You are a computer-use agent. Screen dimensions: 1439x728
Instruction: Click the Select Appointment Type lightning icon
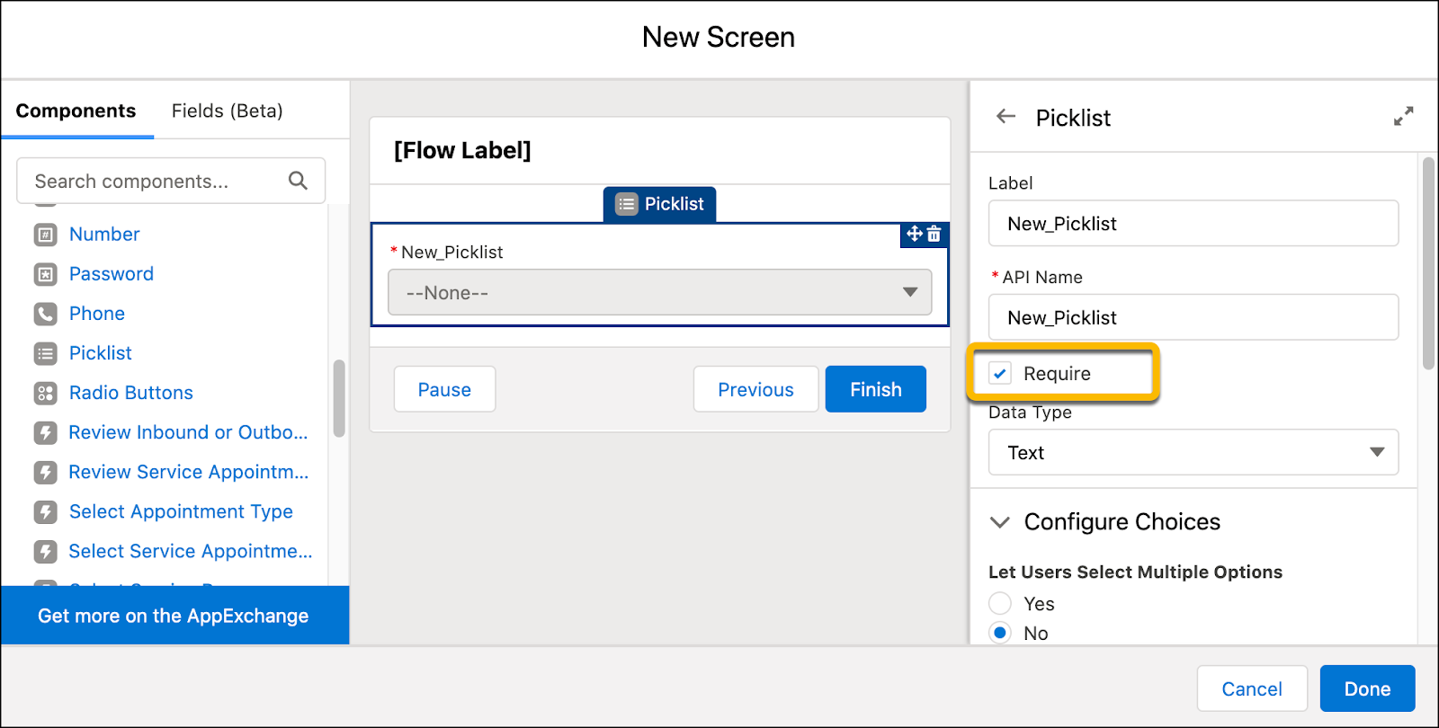(x=45, y=511)
